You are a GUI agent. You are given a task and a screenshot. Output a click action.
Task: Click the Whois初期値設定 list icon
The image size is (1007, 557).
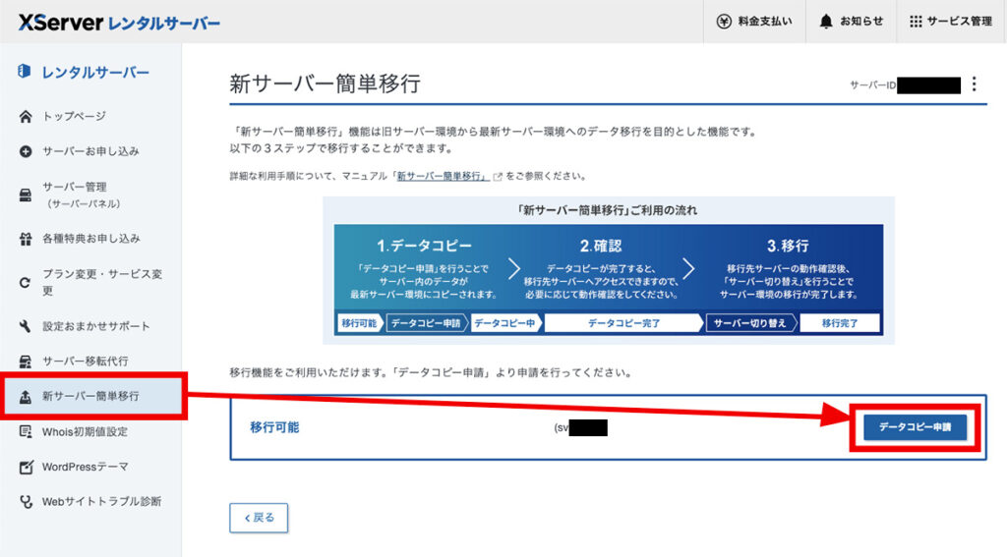[25, 432]
